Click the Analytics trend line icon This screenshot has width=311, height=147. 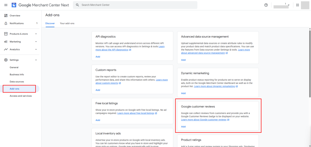6,49
